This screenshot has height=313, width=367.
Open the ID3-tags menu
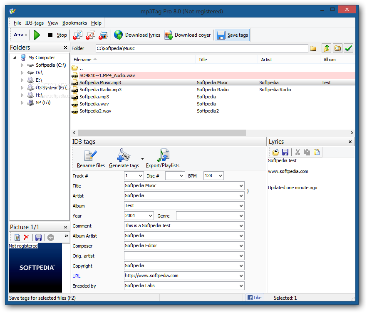point(35,23)
